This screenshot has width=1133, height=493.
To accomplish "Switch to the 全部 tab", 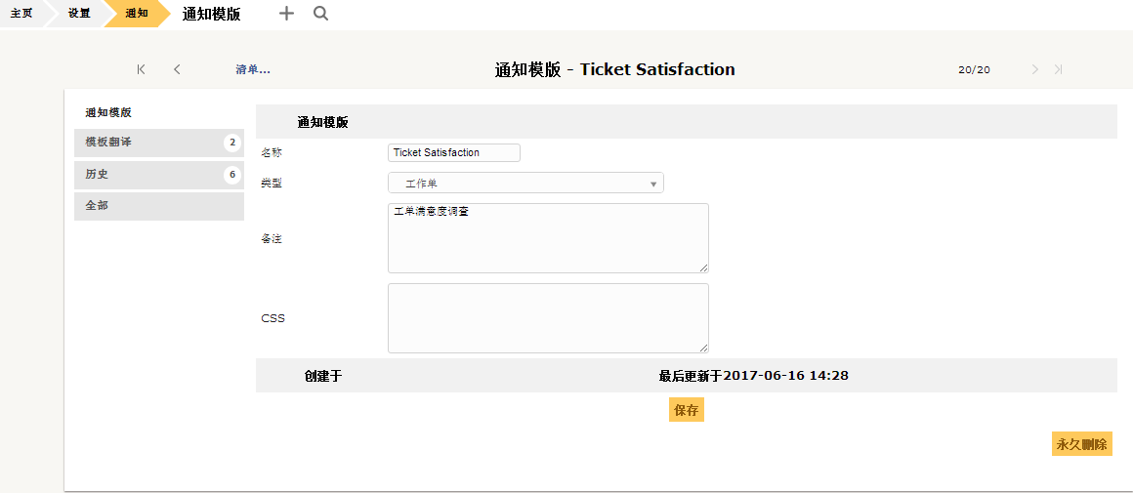I will [159, 206].
